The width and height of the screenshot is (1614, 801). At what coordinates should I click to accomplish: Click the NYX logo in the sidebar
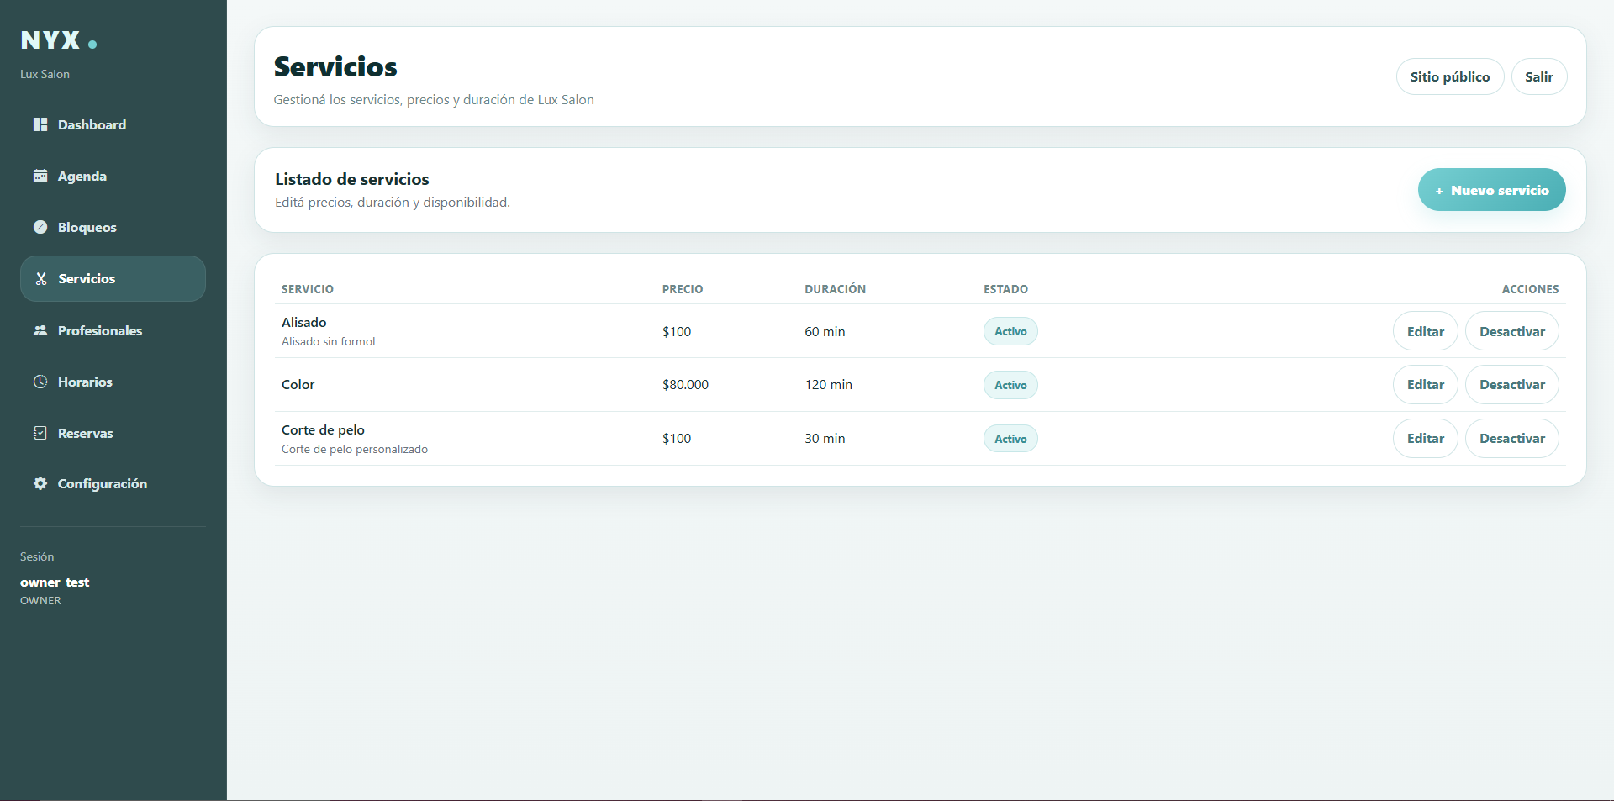[x=58, y=40]
